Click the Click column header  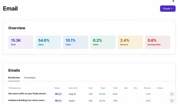pos(115,88)
